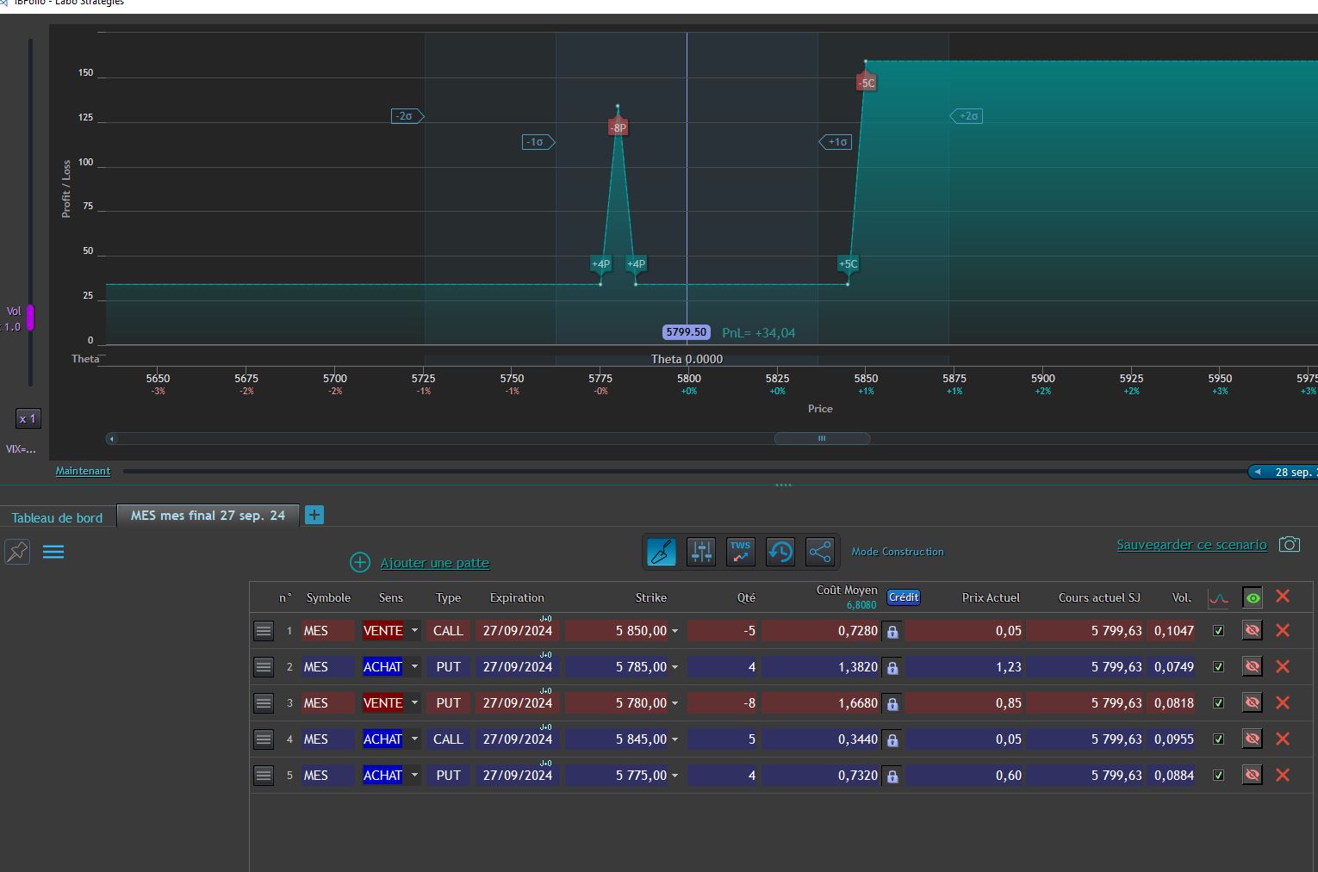Click the Ajouter une patte link
This screenshot has height=872, width=1318.
434,563
